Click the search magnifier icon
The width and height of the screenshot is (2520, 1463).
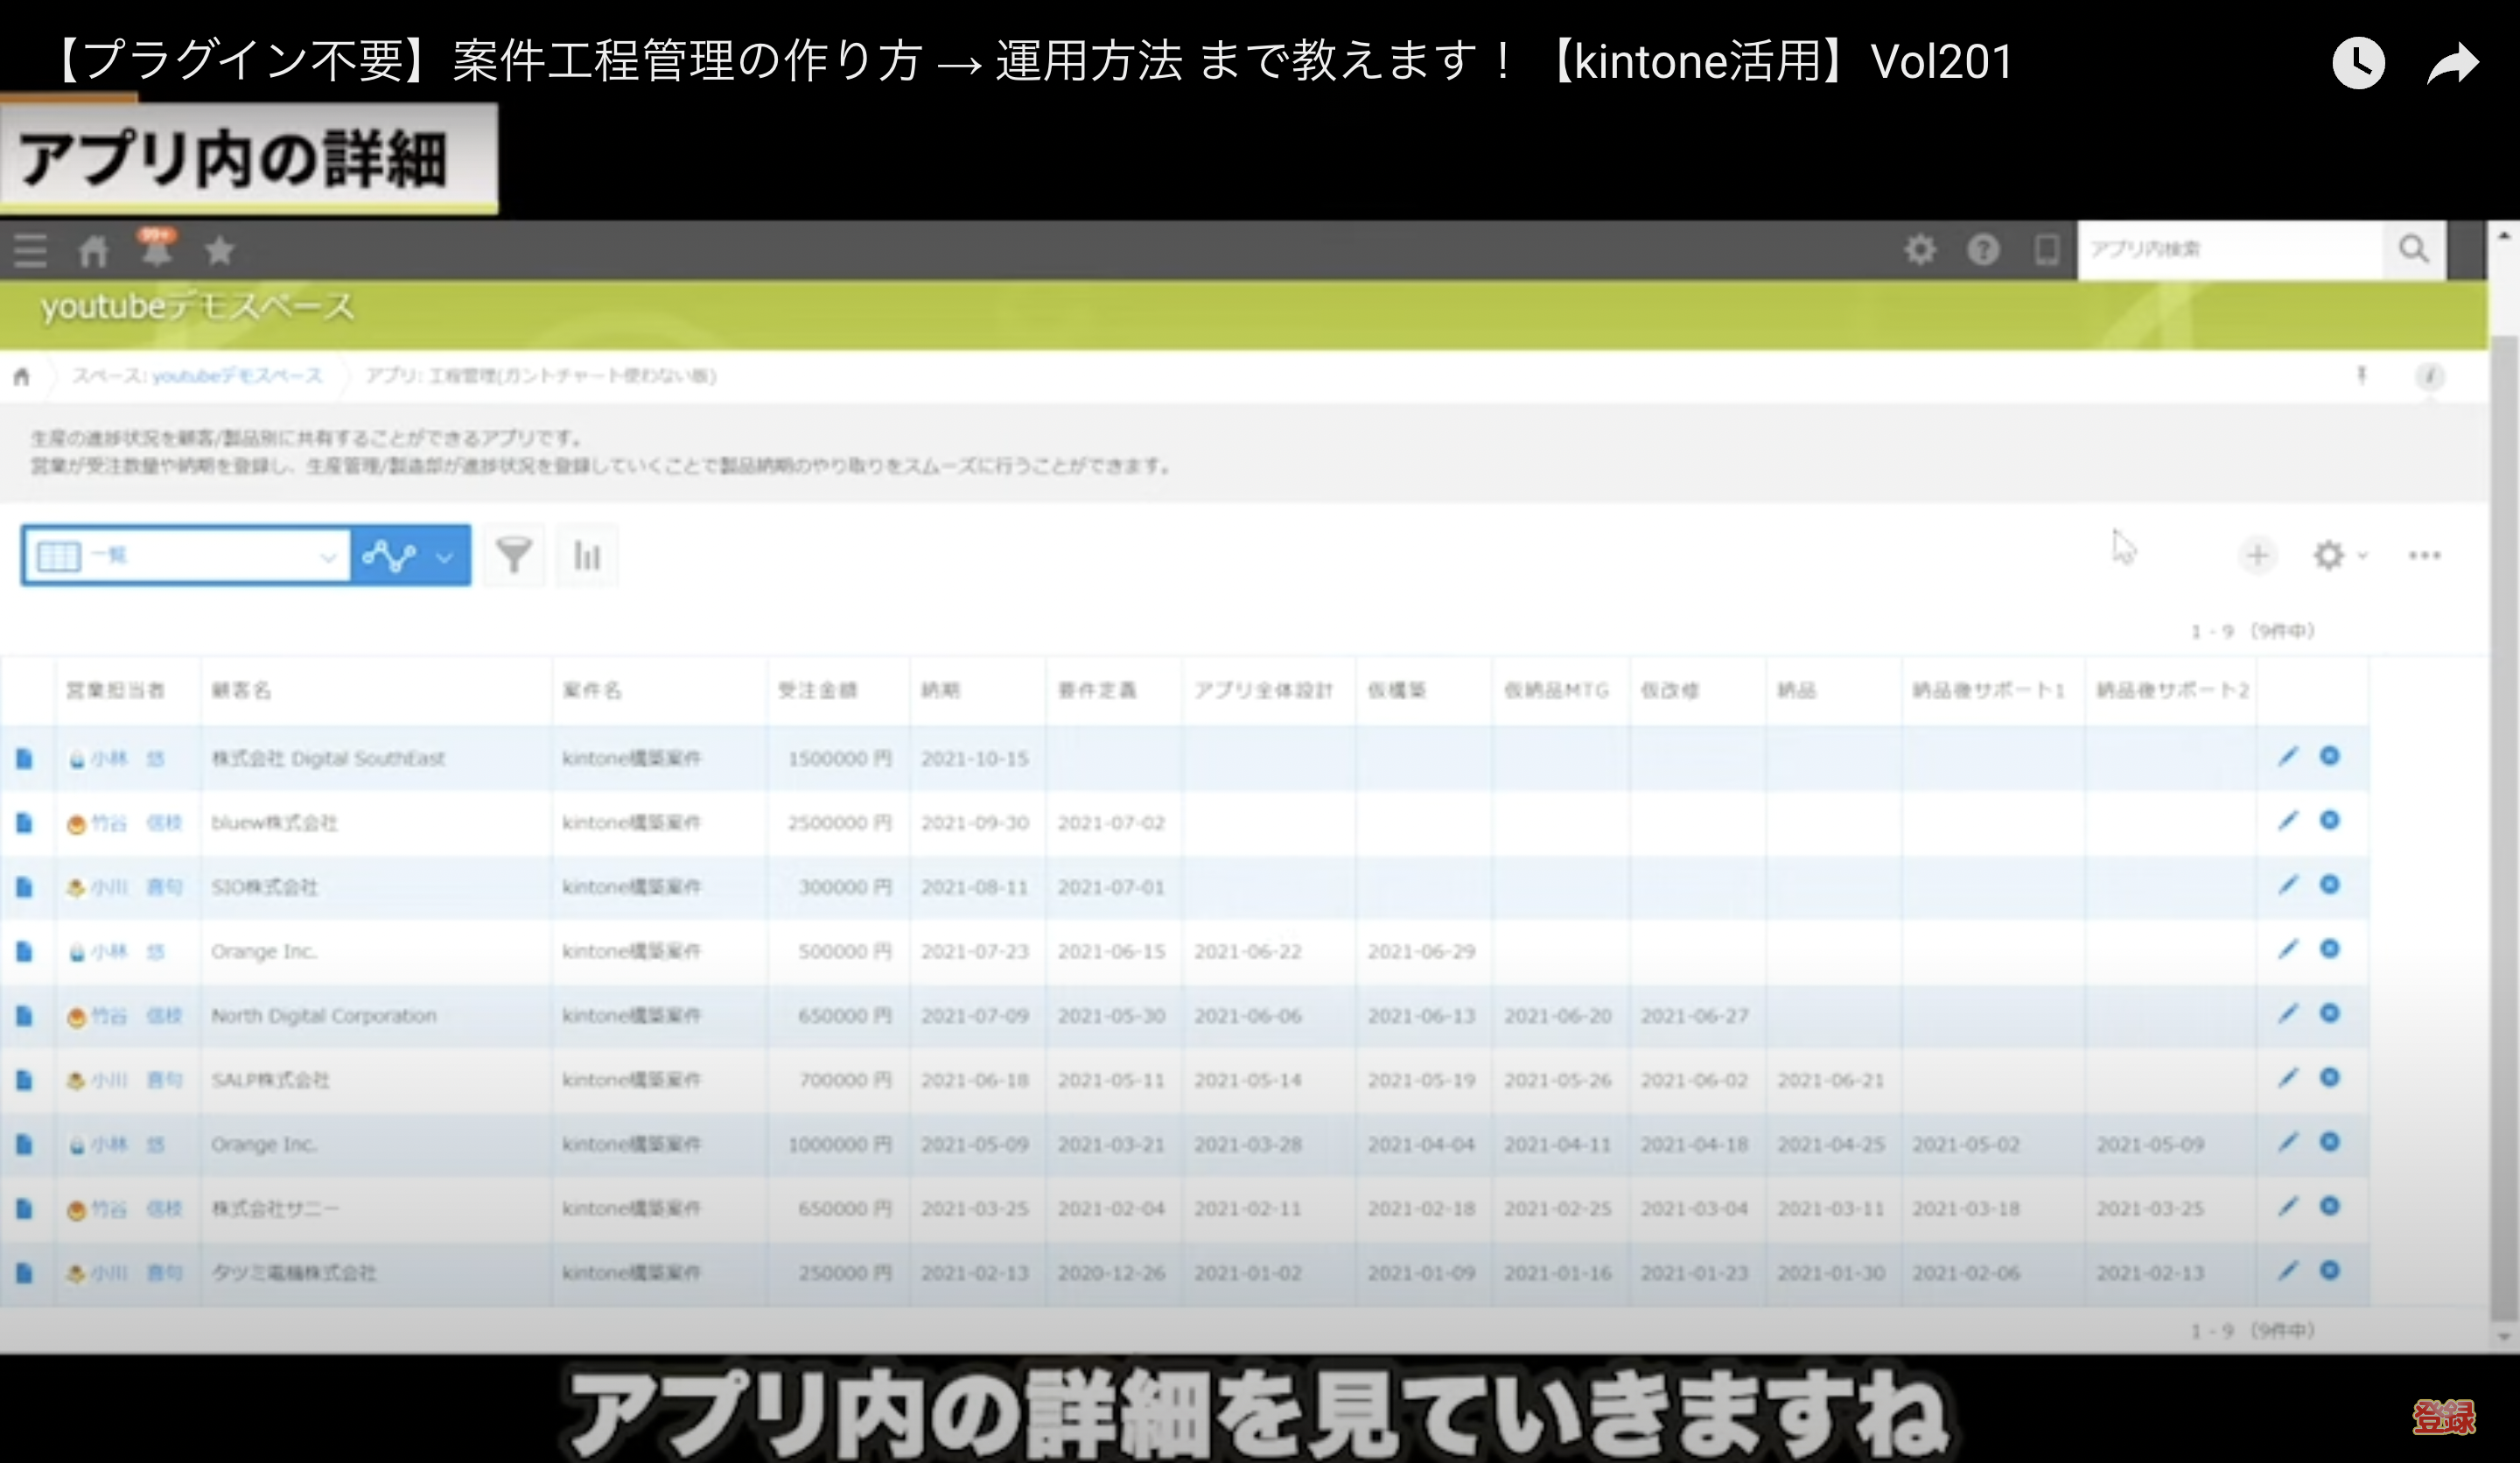pyautogui.click(x=2413, y=249)
